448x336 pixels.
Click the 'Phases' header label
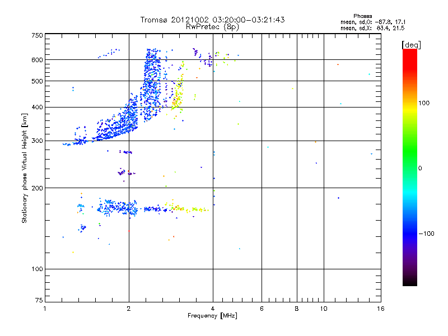(x=362, y=16)
